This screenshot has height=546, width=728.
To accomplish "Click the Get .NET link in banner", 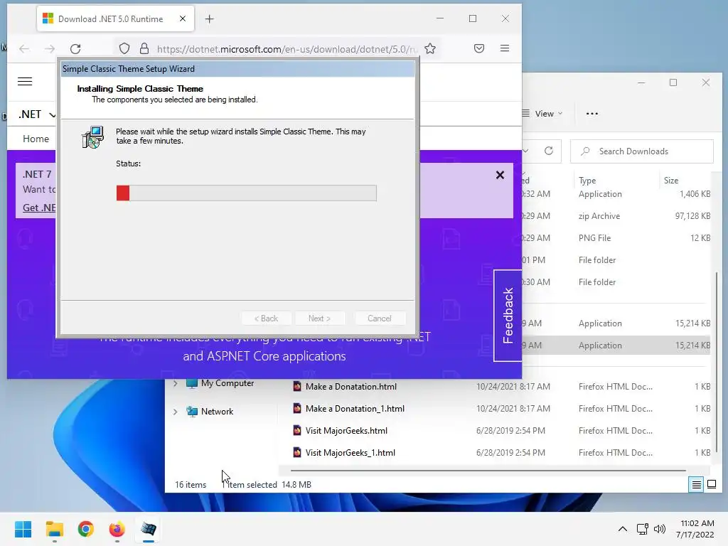I will coord(39,208).
